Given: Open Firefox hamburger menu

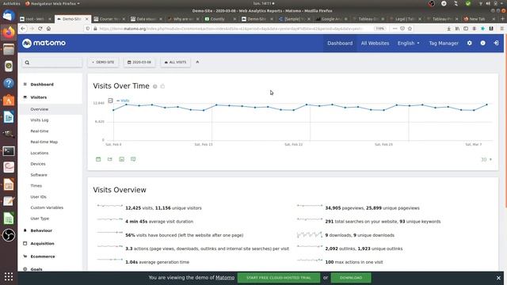Looking at the screenshot, I should coord(502,28).
